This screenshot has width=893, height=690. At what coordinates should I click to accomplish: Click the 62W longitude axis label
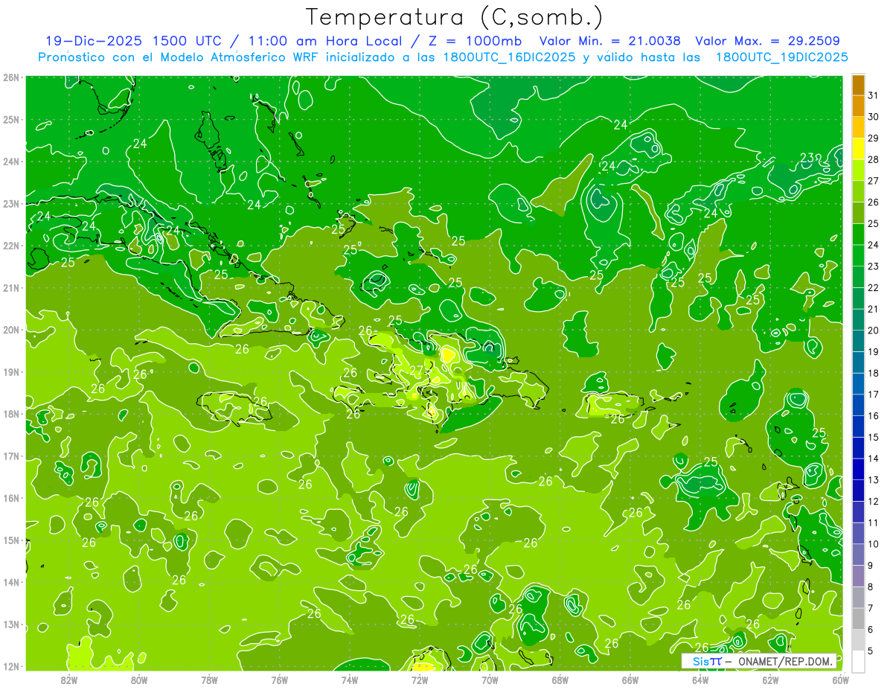770,680
